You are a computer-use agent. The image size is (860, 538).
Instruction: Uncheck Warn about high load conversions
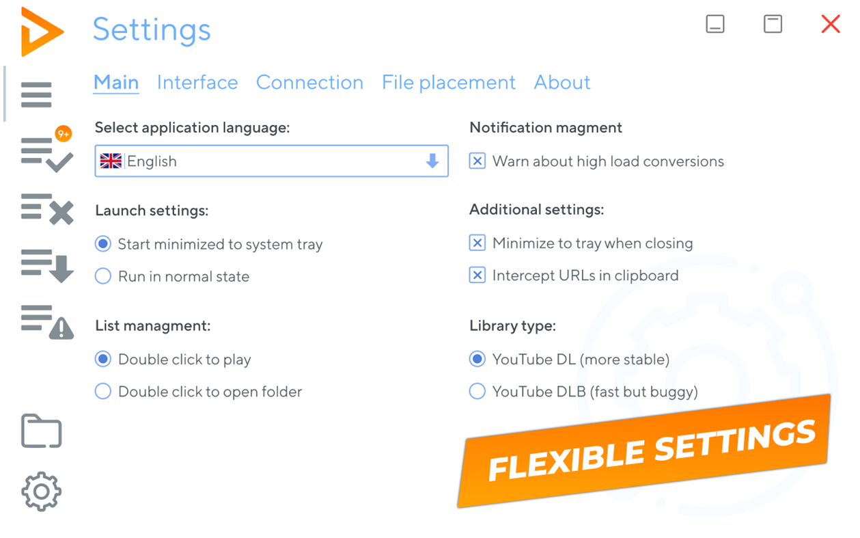click(x=477, y=161)
